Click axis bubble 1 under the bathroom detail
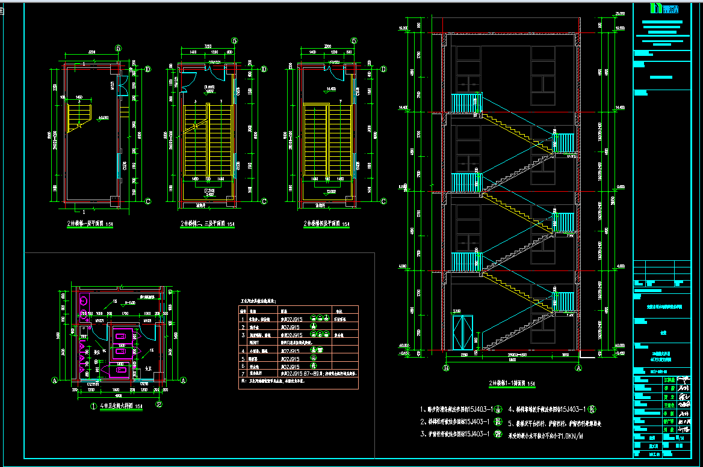Image resolution: width=703 pixels, height=467 pixels. (x=94, y=405)
